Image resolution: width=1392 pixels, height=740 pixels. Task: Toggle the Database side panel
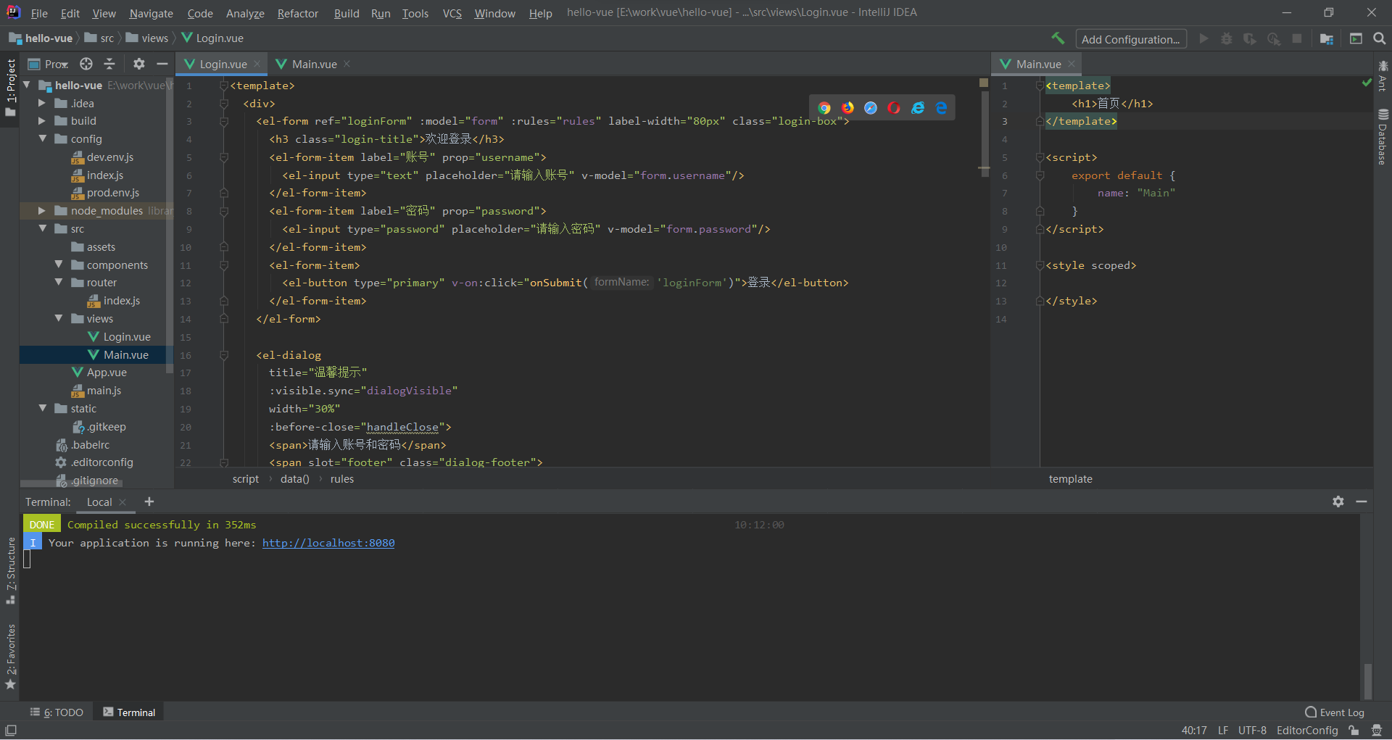tap(1383, 138)
